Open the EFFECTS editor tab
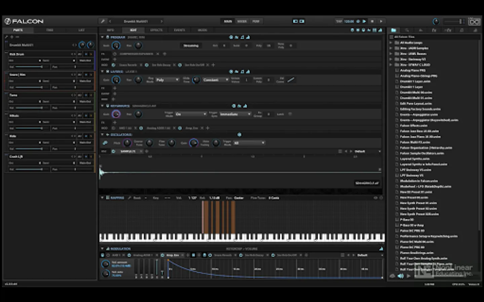 point(156,30)
